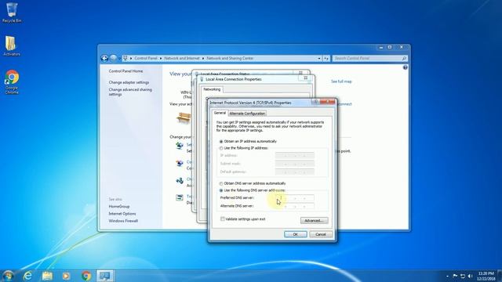Open File Explorer from taskbar
Viewport: 502px width, 282px height.
(47, 276)
